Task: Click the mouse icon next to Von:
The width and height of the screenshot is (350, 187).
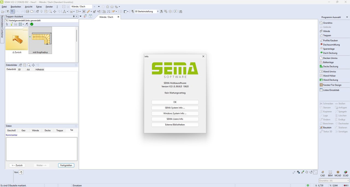Action: (x=21, y=172)
